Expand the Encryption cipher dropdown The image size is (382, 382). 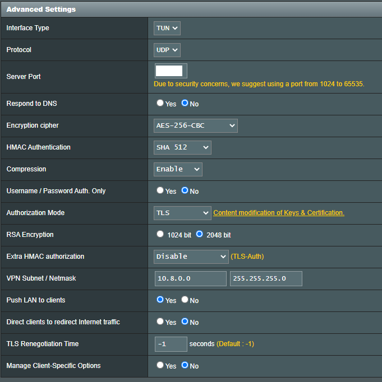[196, 125]
